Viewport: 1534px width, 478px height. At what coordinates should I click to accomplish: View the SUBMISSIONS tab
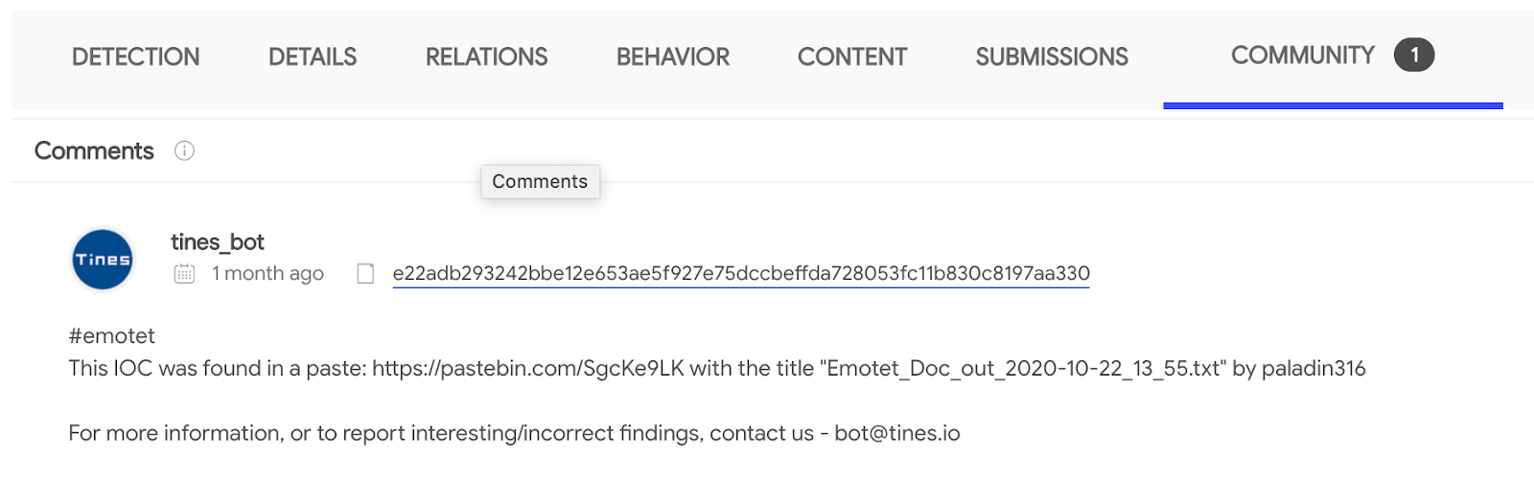coord(1051,57)
